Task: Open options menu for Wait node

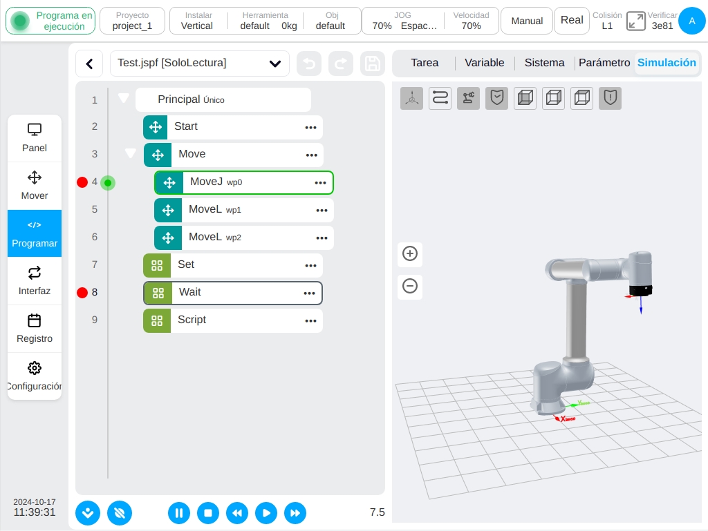Action: (x=309, y=293)
